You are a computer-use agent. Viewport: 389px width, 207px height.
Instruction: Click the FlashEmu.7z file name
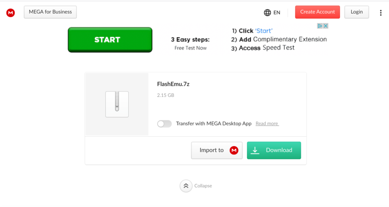tap(173, 84)
